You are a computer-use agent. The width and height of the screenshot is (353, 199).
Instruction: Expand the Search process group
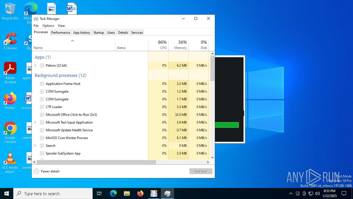35,146
